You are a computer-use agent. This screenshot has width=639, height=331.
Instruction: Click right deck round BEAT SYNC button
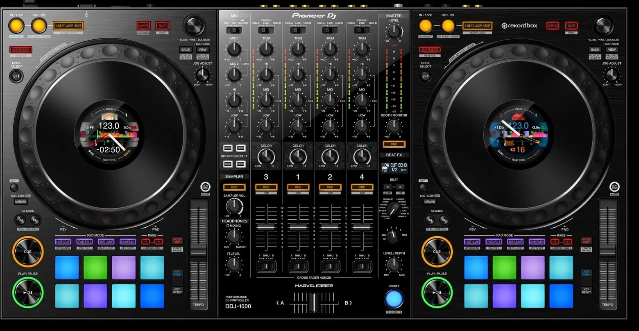coord(614,187)
